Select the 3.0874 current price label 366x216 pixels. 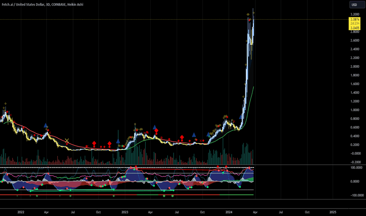pos(355,19)
